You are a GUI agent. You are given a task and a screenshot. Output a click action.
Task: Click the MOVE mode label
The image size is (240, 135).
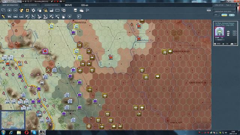click(x=68, y=5)
